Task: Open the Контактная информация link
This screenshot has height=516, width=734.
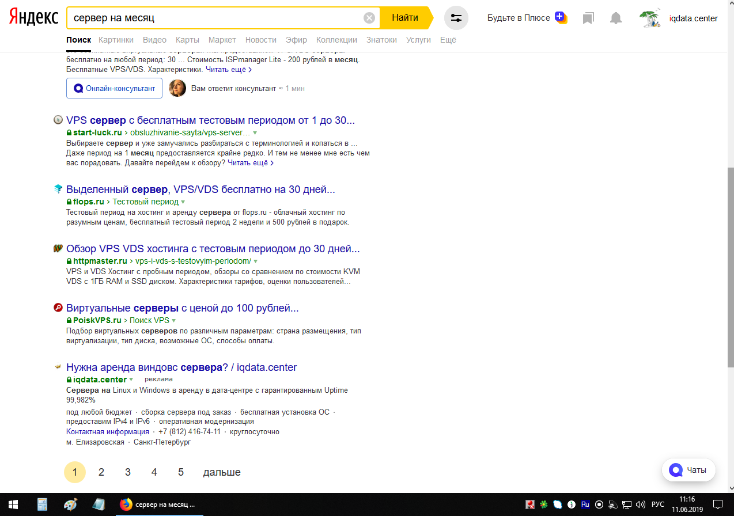Action: pyautogui.click(x=108, y=432)
